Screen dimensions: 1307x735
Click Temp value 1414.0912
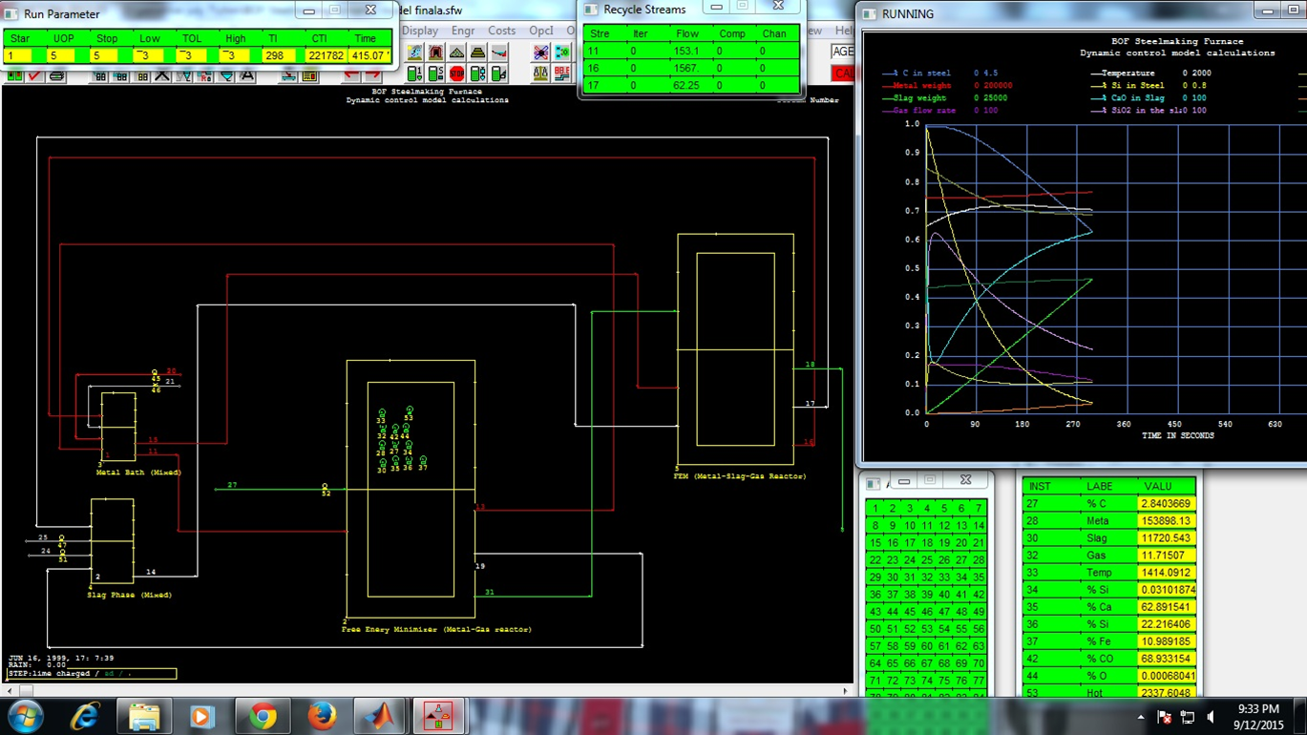point(1165,573)
